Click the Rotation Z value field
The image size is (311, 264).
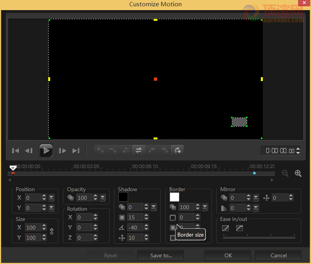click(84, 237)
